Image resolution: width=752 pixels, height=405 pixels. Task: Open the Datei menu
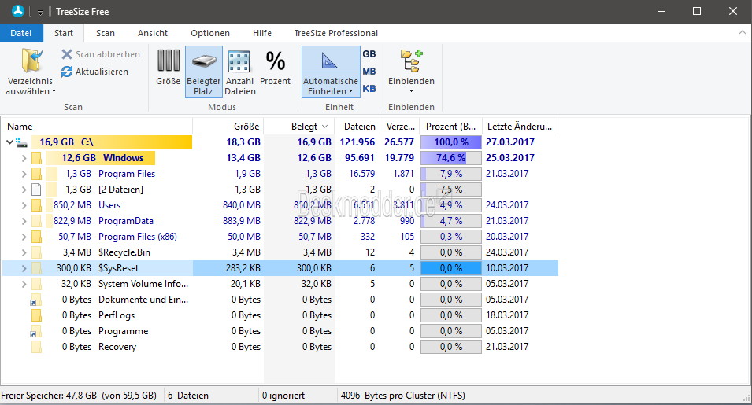click(21, 33)
